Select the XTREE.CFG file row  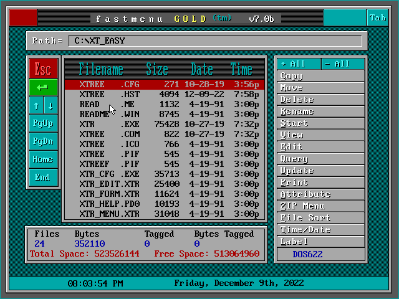[165, 85]
